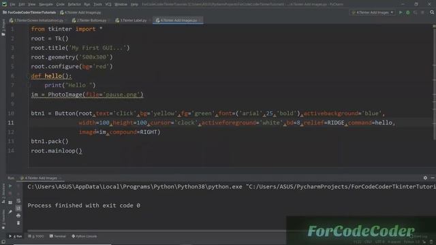Click on root.mainloop() code line
The width and height of the screenshot is (436, 245).
click(x=57, y=151)
